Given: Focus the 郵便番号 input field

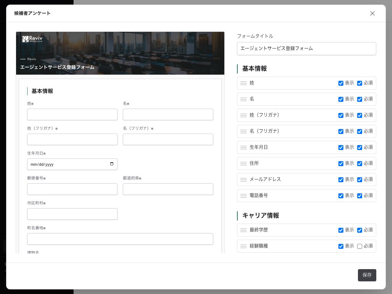Looking at the screenshot, I should click(x=72, y=189).
